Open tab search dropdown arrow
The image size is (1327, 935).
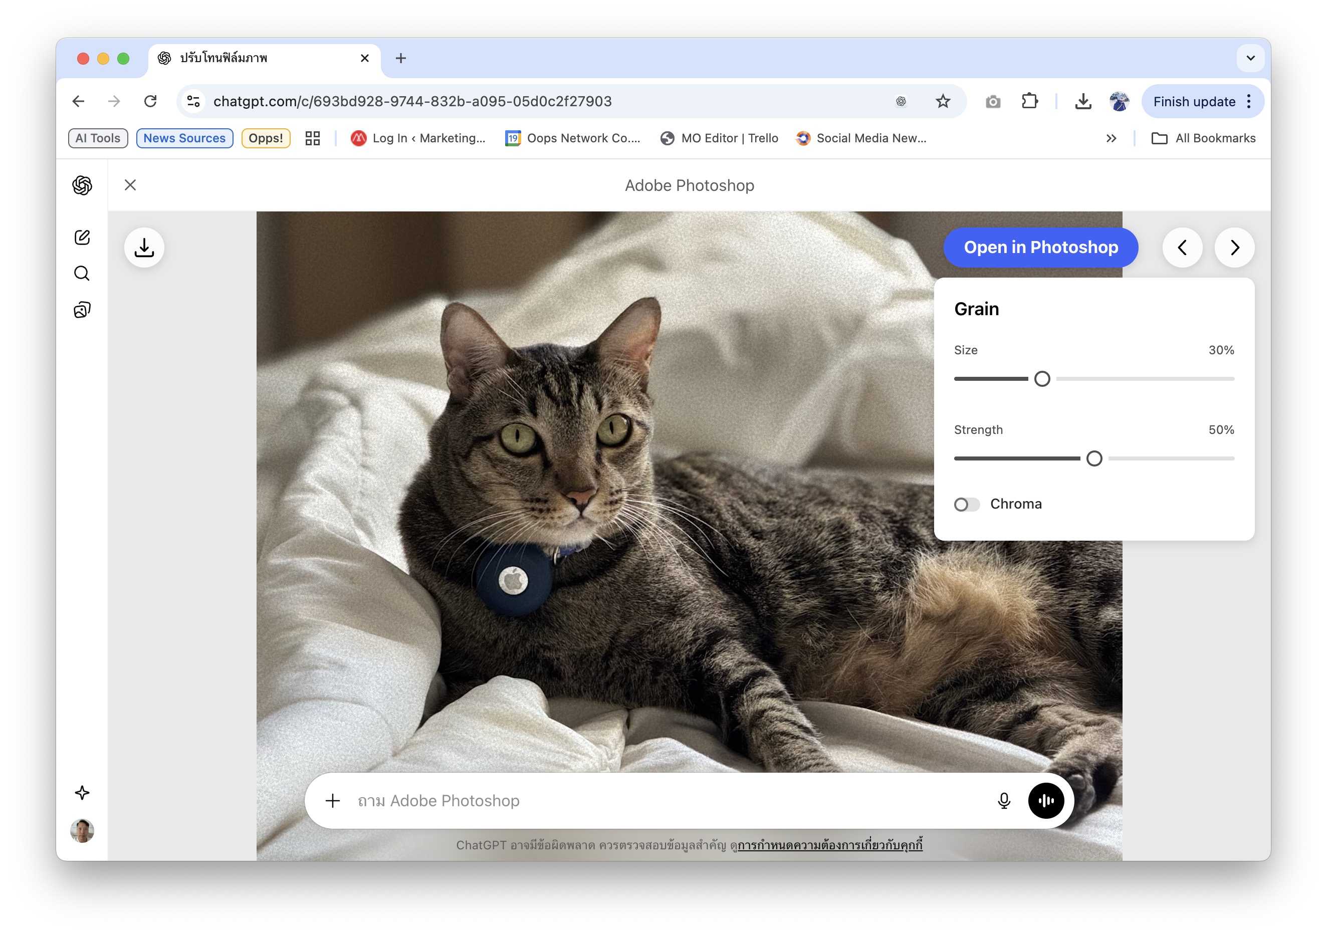click(x=1250, y=58)
